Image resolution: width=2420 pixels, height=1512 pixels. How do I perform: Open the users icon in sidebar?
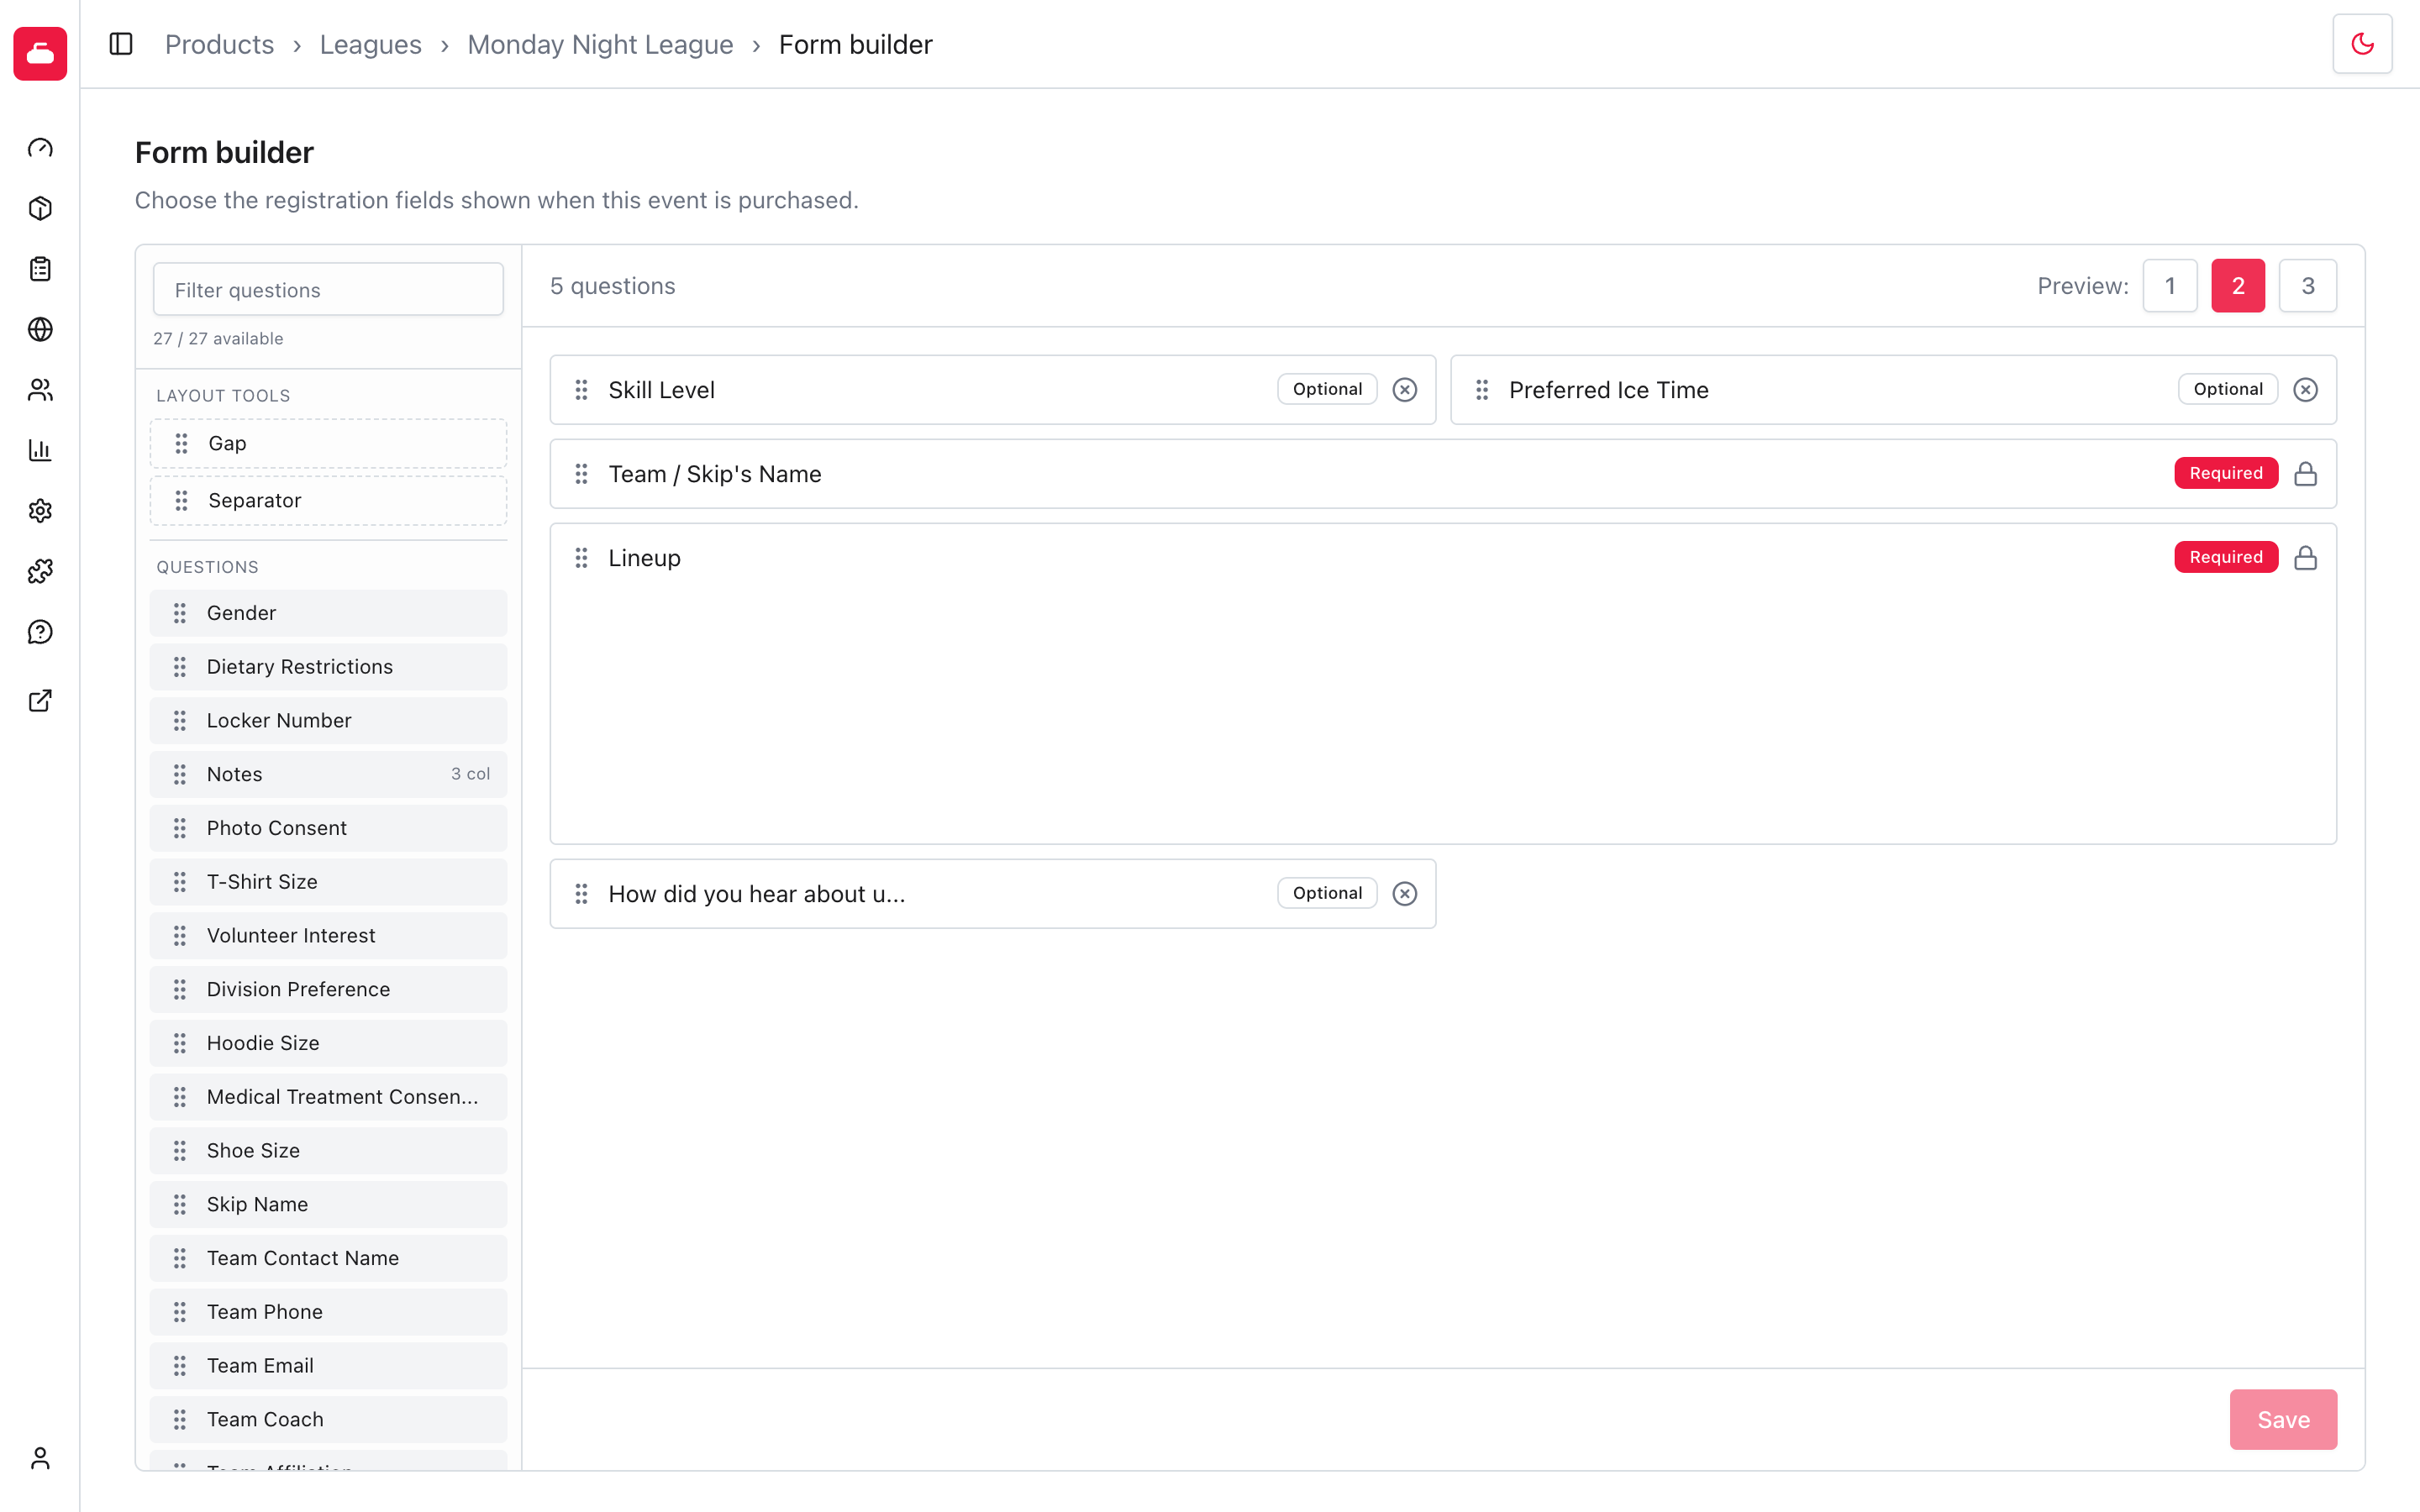coord(40,390)
